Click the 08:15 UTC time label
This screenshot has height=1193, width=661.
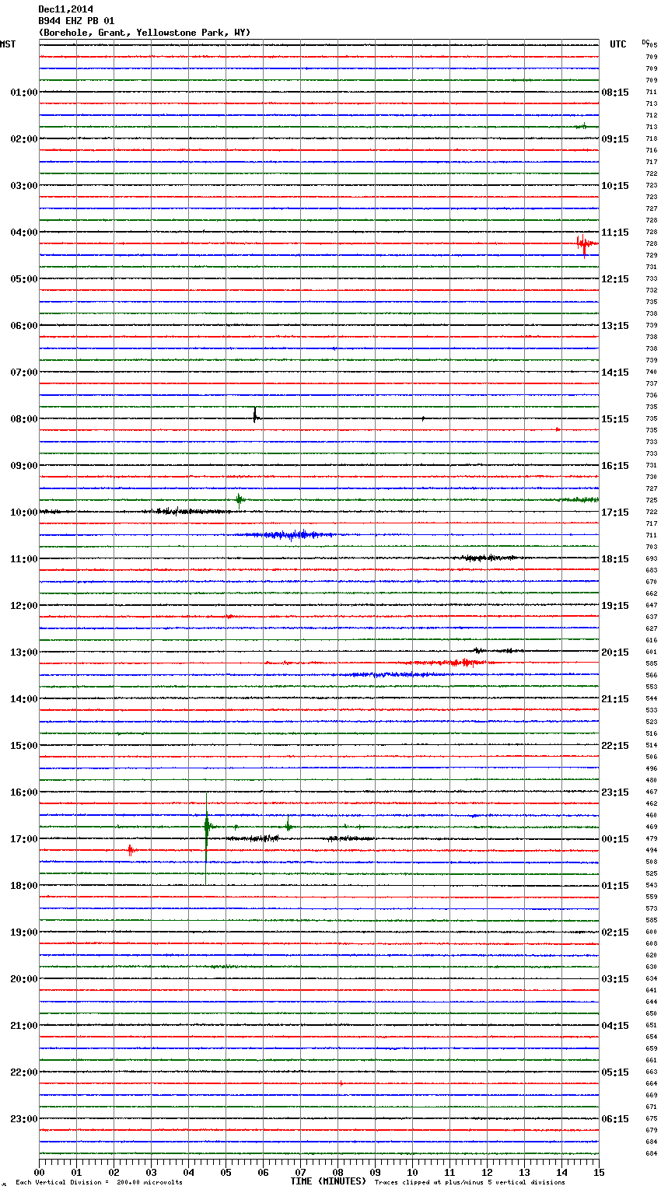click(615, 93)
